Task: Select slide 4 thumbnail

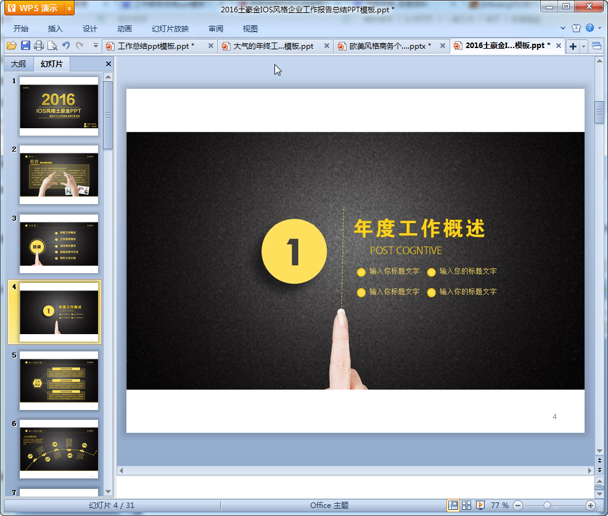Action: pos(59,312)
